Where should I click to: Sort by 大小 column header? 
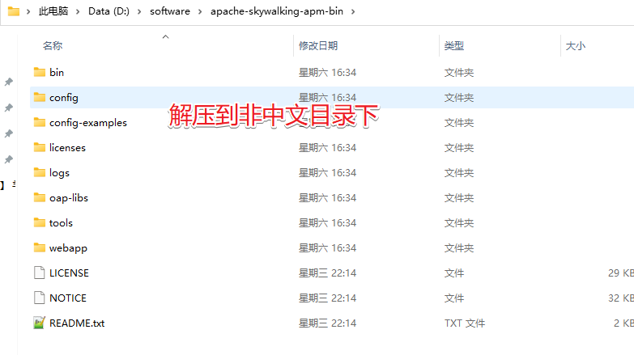[x=576, y=45]
